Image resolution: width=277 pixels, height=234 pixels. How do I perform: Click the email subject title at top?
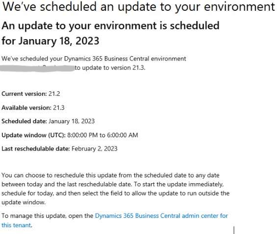tap(138, 7)
